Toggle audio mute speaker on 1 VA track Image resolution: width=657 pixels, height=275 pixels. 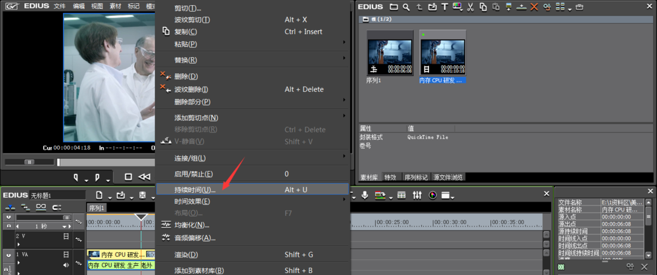pos(66,264)
